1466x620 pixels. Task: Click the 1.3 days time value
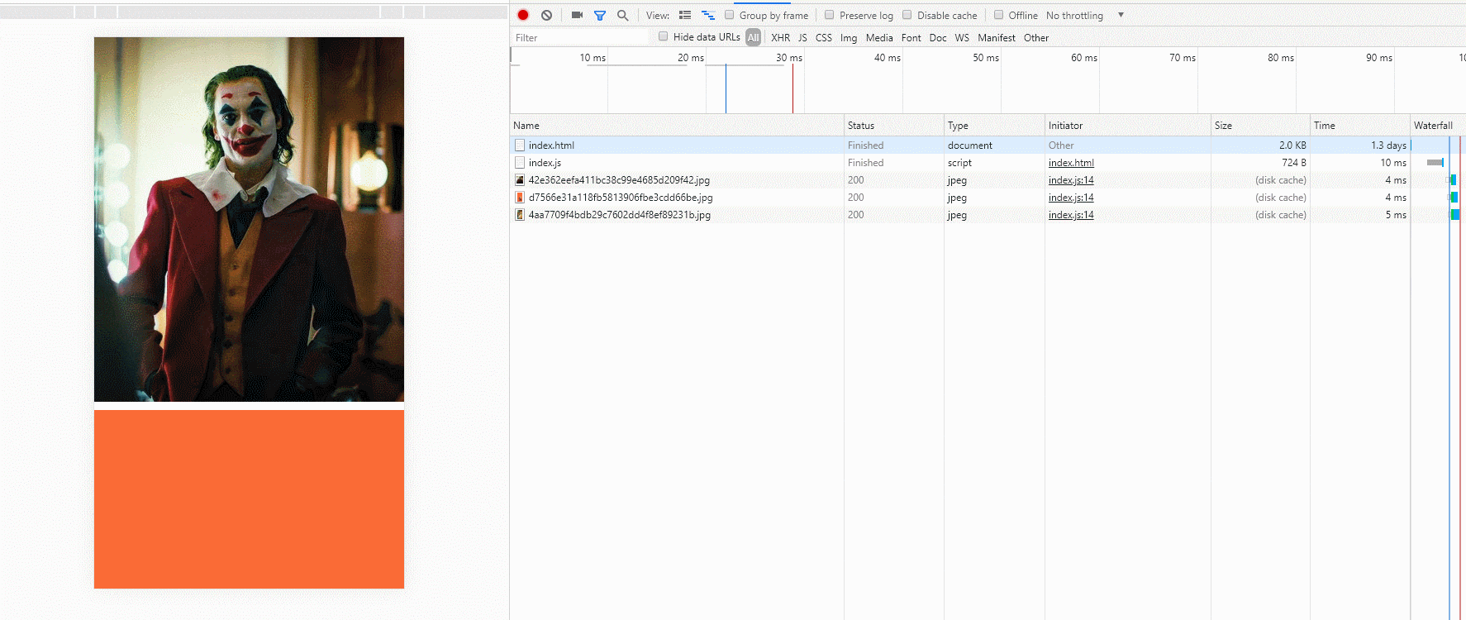(x=1388, y=145)
